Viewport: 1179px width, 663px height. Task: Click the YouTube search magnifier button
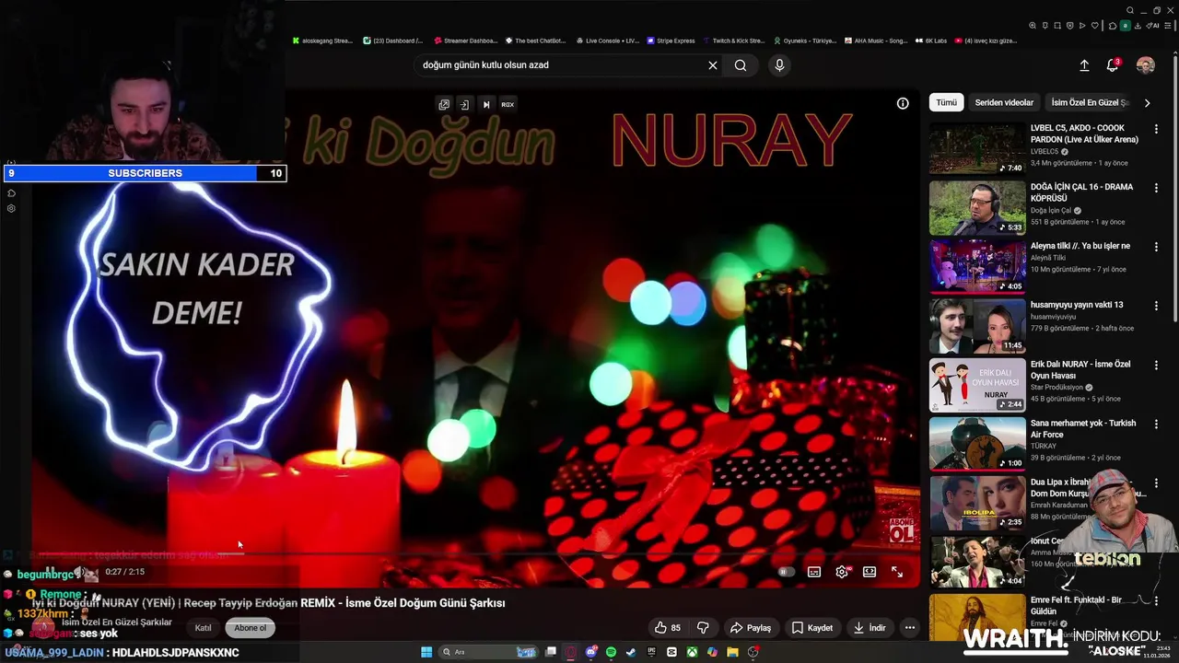[x=741, y=65]
